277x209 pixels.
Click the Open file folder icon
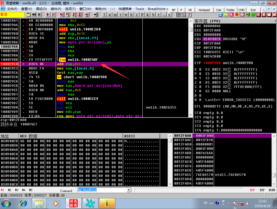(x=28, y=15)
